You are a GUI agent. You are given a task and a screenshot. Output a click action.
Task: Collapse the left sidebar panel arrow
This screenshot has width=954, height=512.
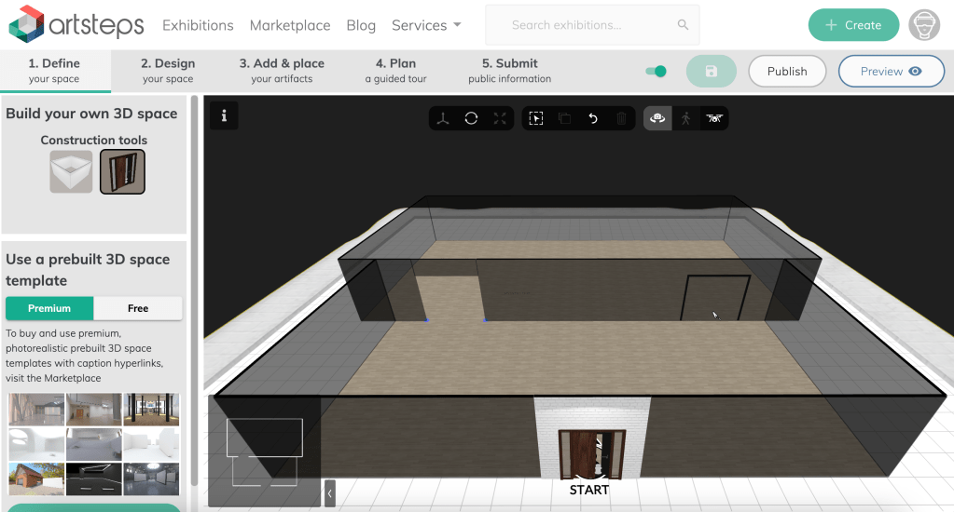coord(330,493)
